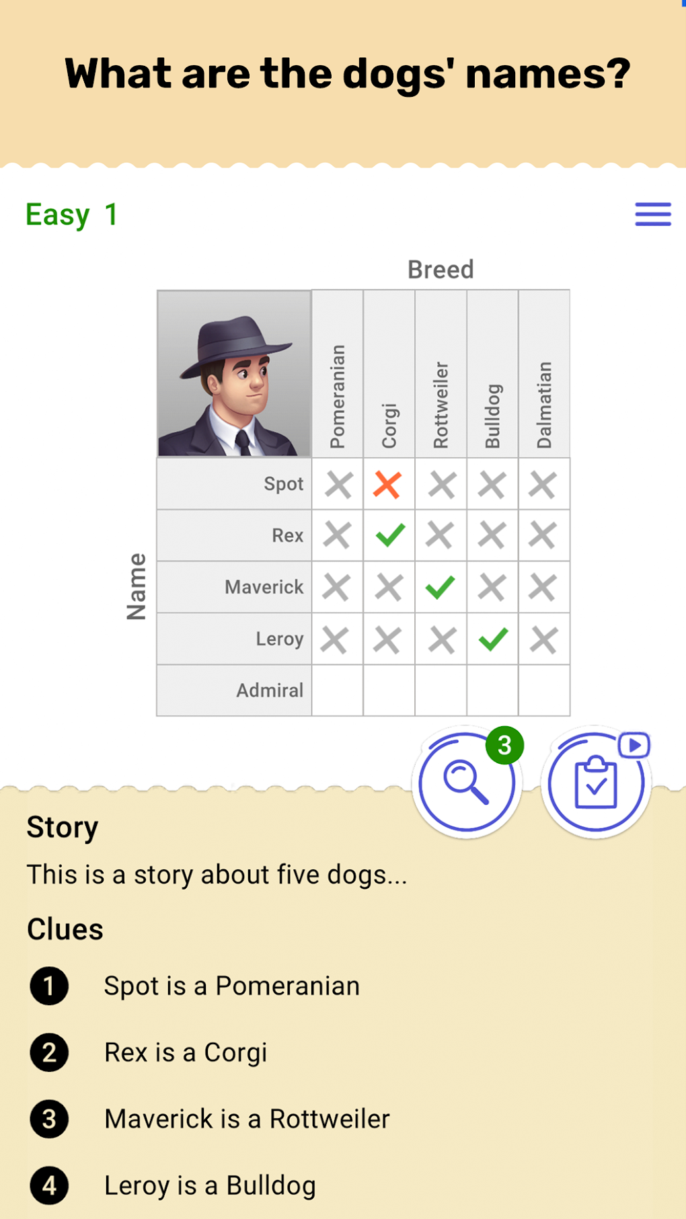The width and height of the screenshot is (686, 1219).
Task: Tap the numbered badge for clue 2
Action: [x=49, y=1053]
